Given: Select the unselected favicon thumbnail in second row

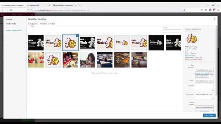Looking at the screenshot, I should (x=53, y=60).
